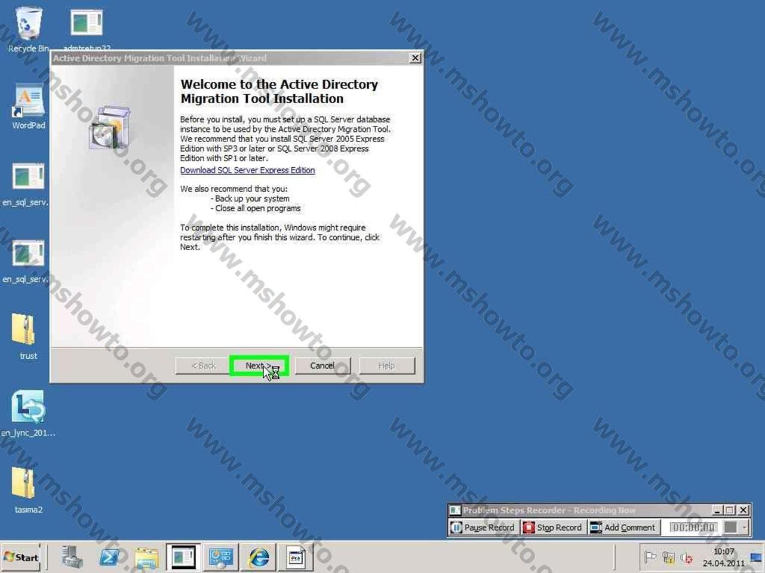Image resolution: width=765 pixels, height=573 pixels.
Task: Pause recording in Problem Steps Recorder
Action: pos(483,528)
